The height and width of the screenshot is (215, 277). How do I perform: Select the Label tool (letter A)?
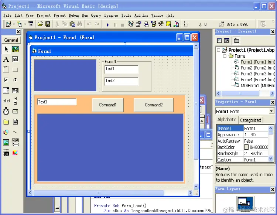coord(6,59)
